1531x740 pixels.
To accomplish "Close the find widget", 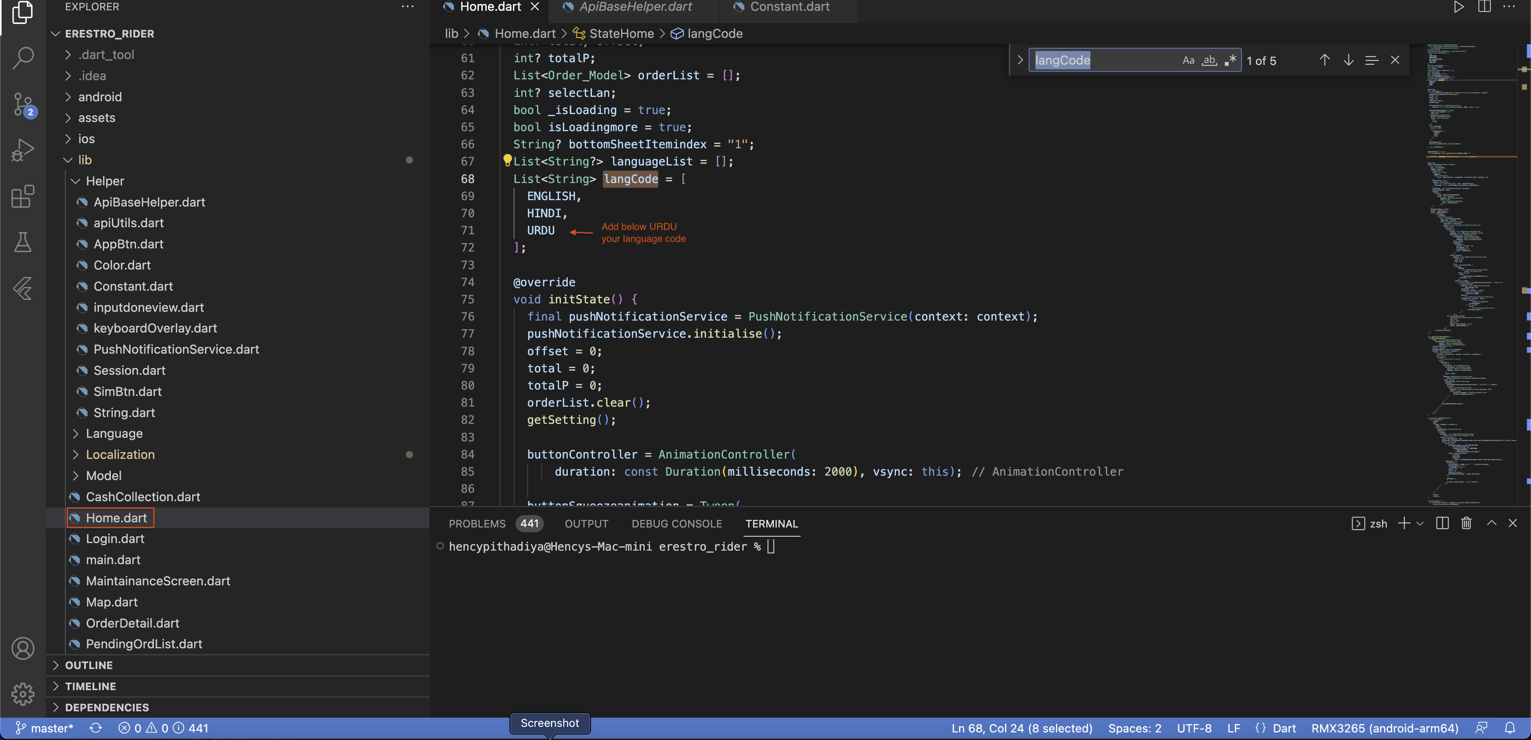I will coord(1395,60).
